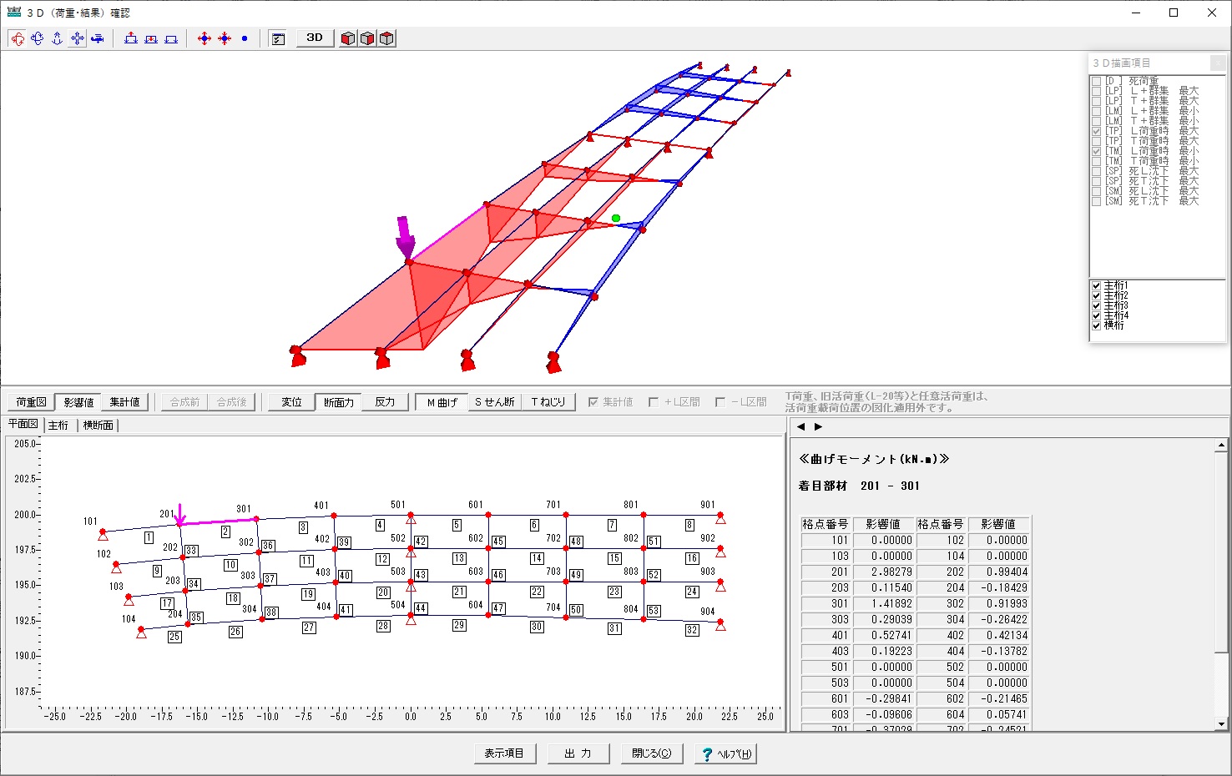
Task: Toggle 横桁 visibility checkbox
Action: tap(1097, 325)
